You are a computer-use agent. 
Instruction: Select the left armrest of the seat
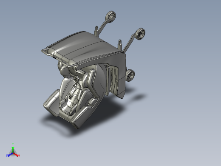tap(51, 103)
